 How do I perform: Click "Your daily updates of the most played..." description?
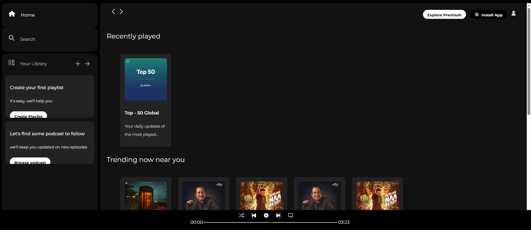(x=145, y=130)
